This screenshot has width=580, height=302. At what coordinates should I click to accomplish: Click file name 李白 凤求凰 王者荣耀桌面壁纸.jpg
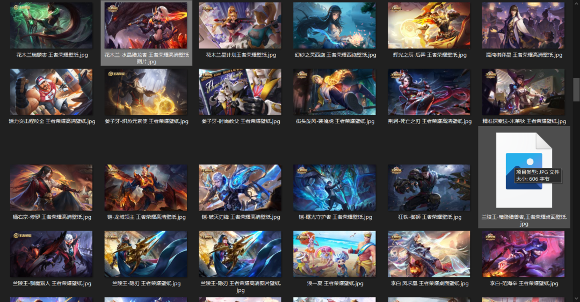click(430, 284)
